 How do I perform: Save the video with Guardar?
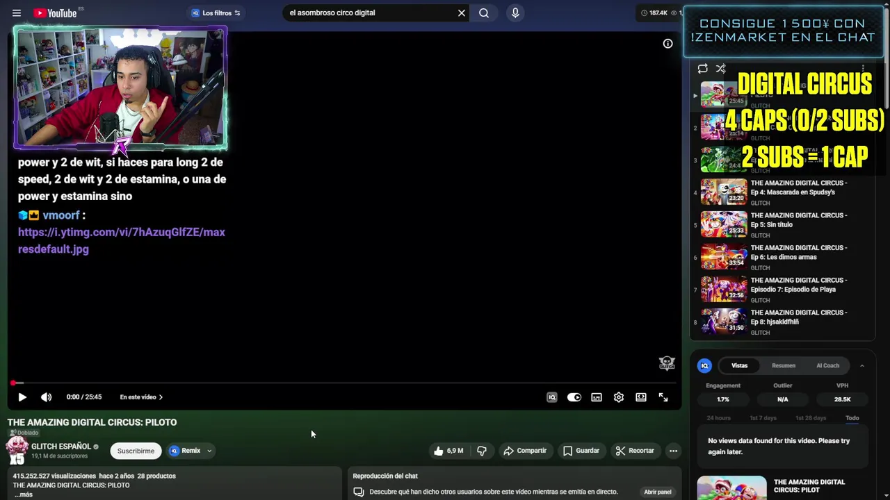click(581, 451)
